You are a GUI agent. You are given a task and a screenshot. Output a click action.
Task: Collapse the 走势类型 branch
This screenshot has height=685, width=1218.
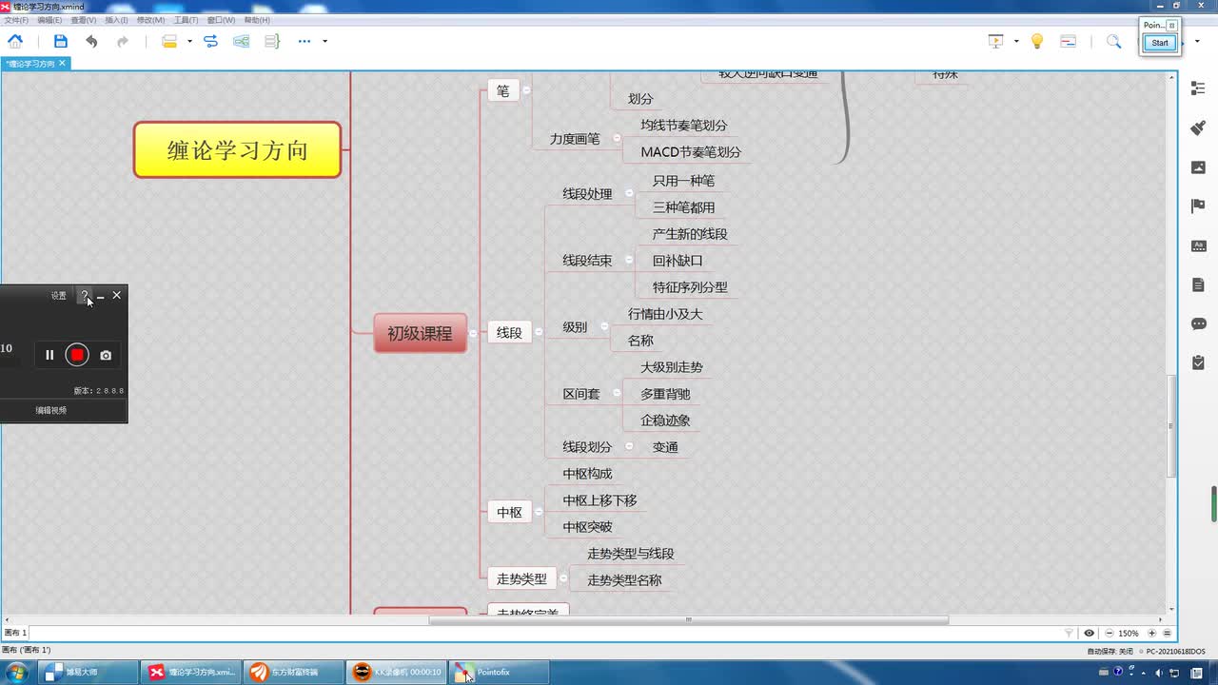[x=563, y=577]
